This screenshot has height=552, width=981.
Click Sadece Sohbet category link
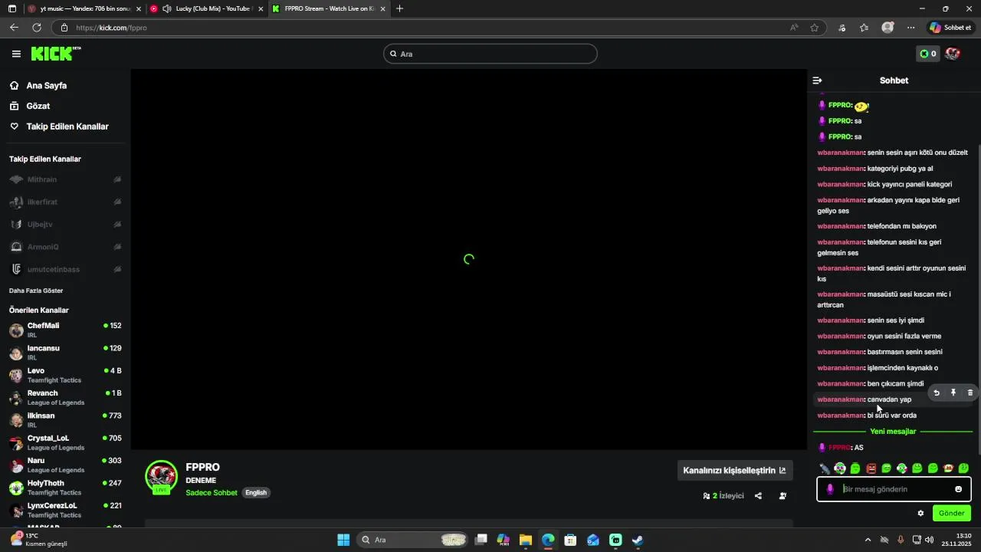212,493
